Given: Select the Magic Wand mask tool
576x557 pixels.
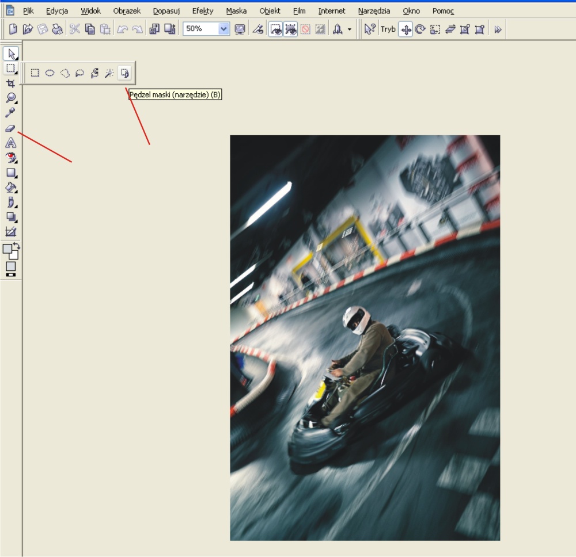Looking at the screenshot, I should pos(109,73).
